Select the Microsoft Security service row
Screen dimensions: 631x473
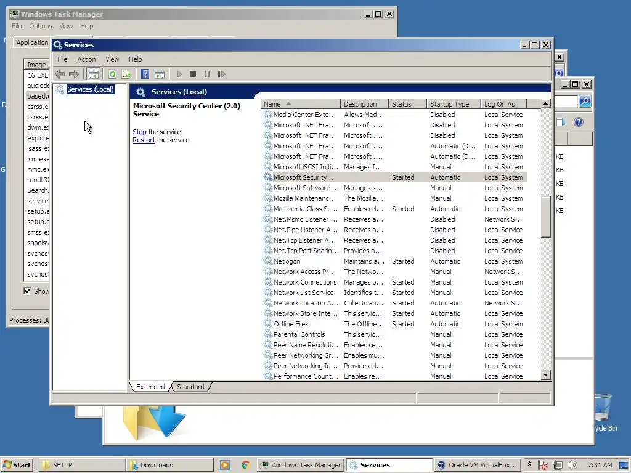394,177
